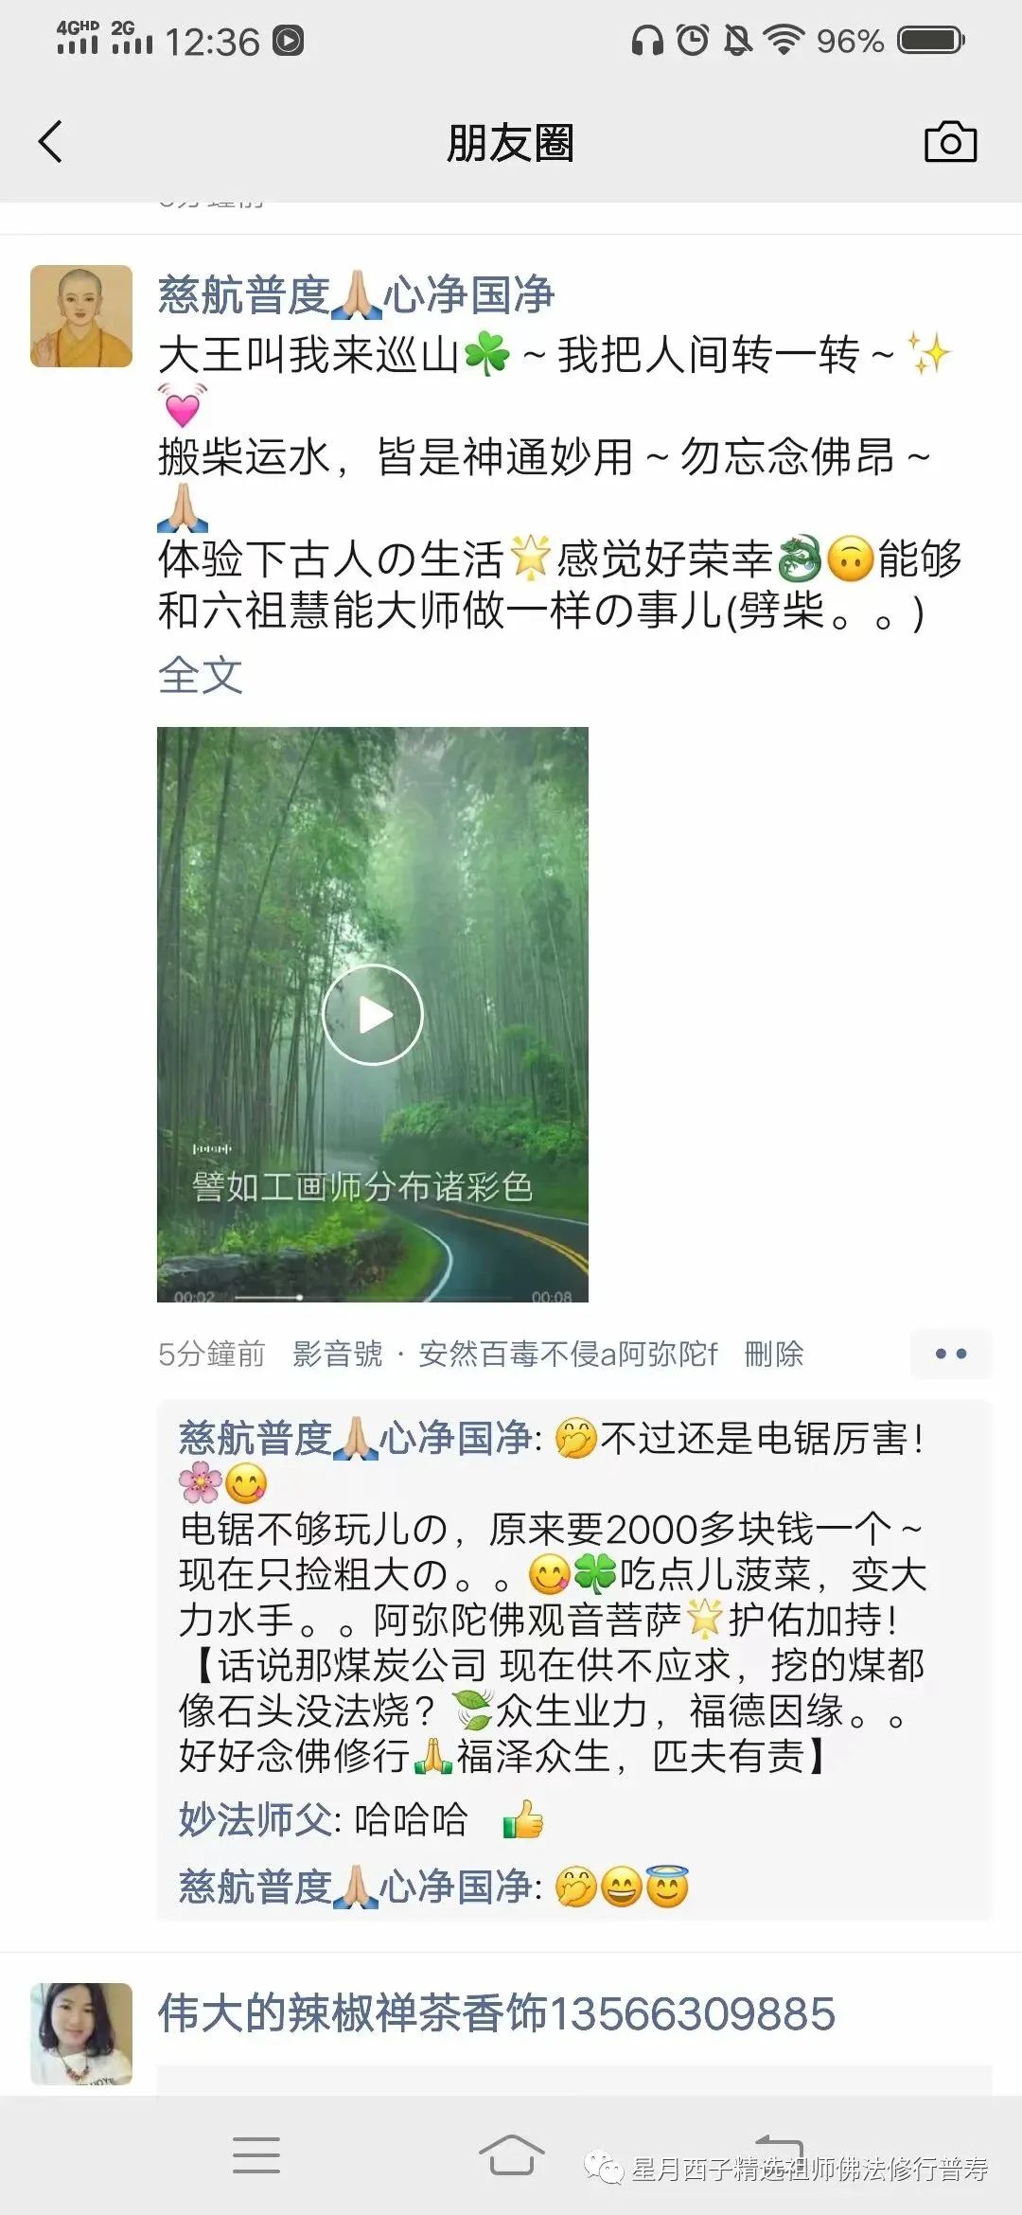Play the bamboo forest video
Viewport: 1022px width, 2215px height.
373,1015
